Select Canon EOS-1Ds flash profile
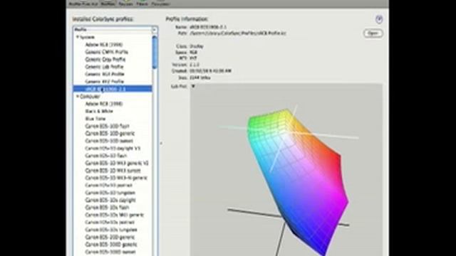The width and height of the screenshot is (456, 256). [107, 208]
